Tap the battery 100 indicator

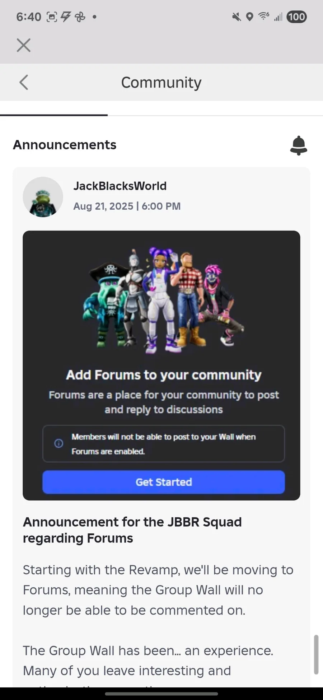pos(296,17)
